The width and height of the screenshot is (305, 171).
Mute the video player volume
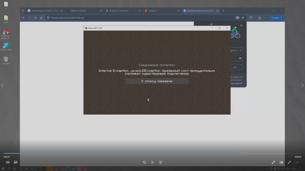8,162
